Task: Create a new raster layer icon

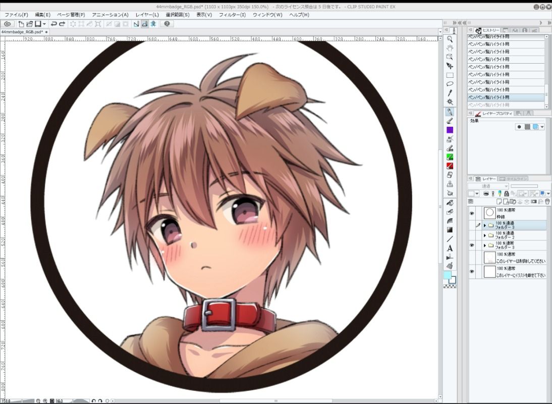Action: (499, 201)
